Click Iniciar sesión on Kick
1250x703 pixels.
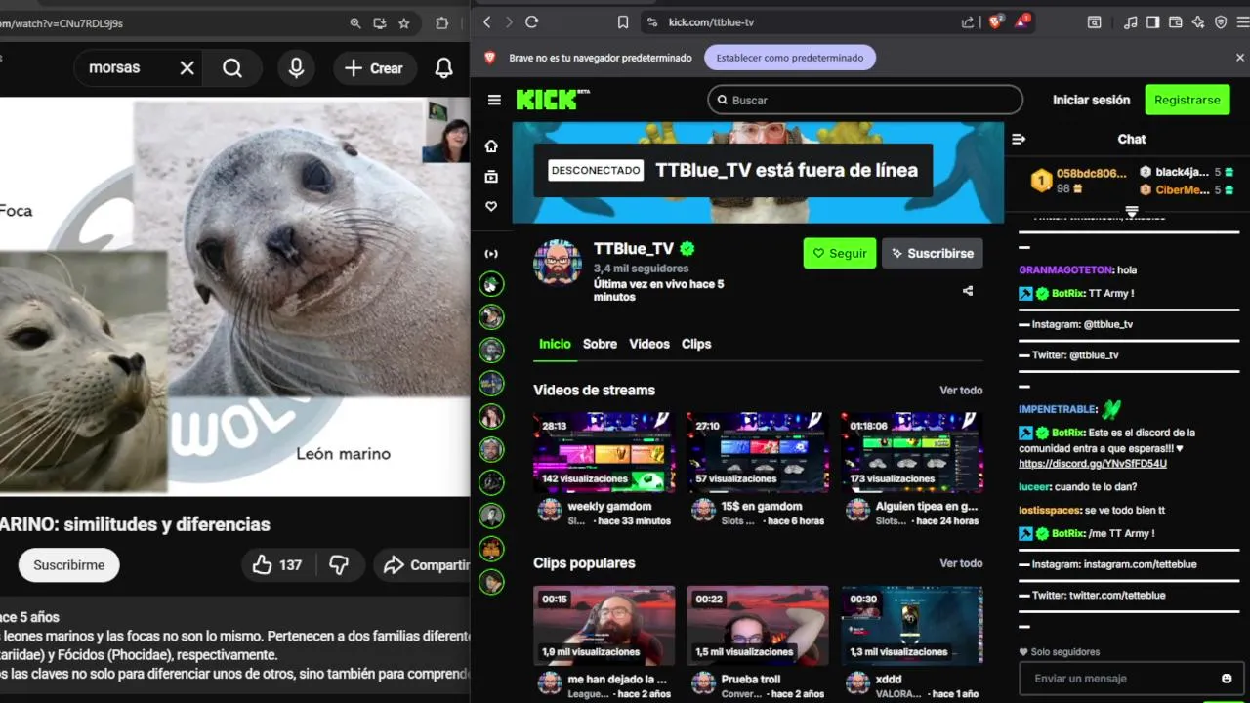pos(1091,100)
